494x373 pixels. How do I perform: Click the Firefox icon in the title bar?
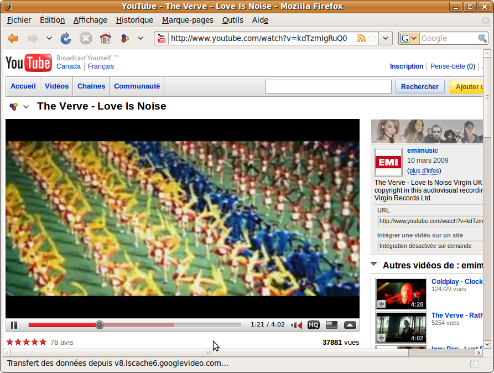[x=8, y=6]
